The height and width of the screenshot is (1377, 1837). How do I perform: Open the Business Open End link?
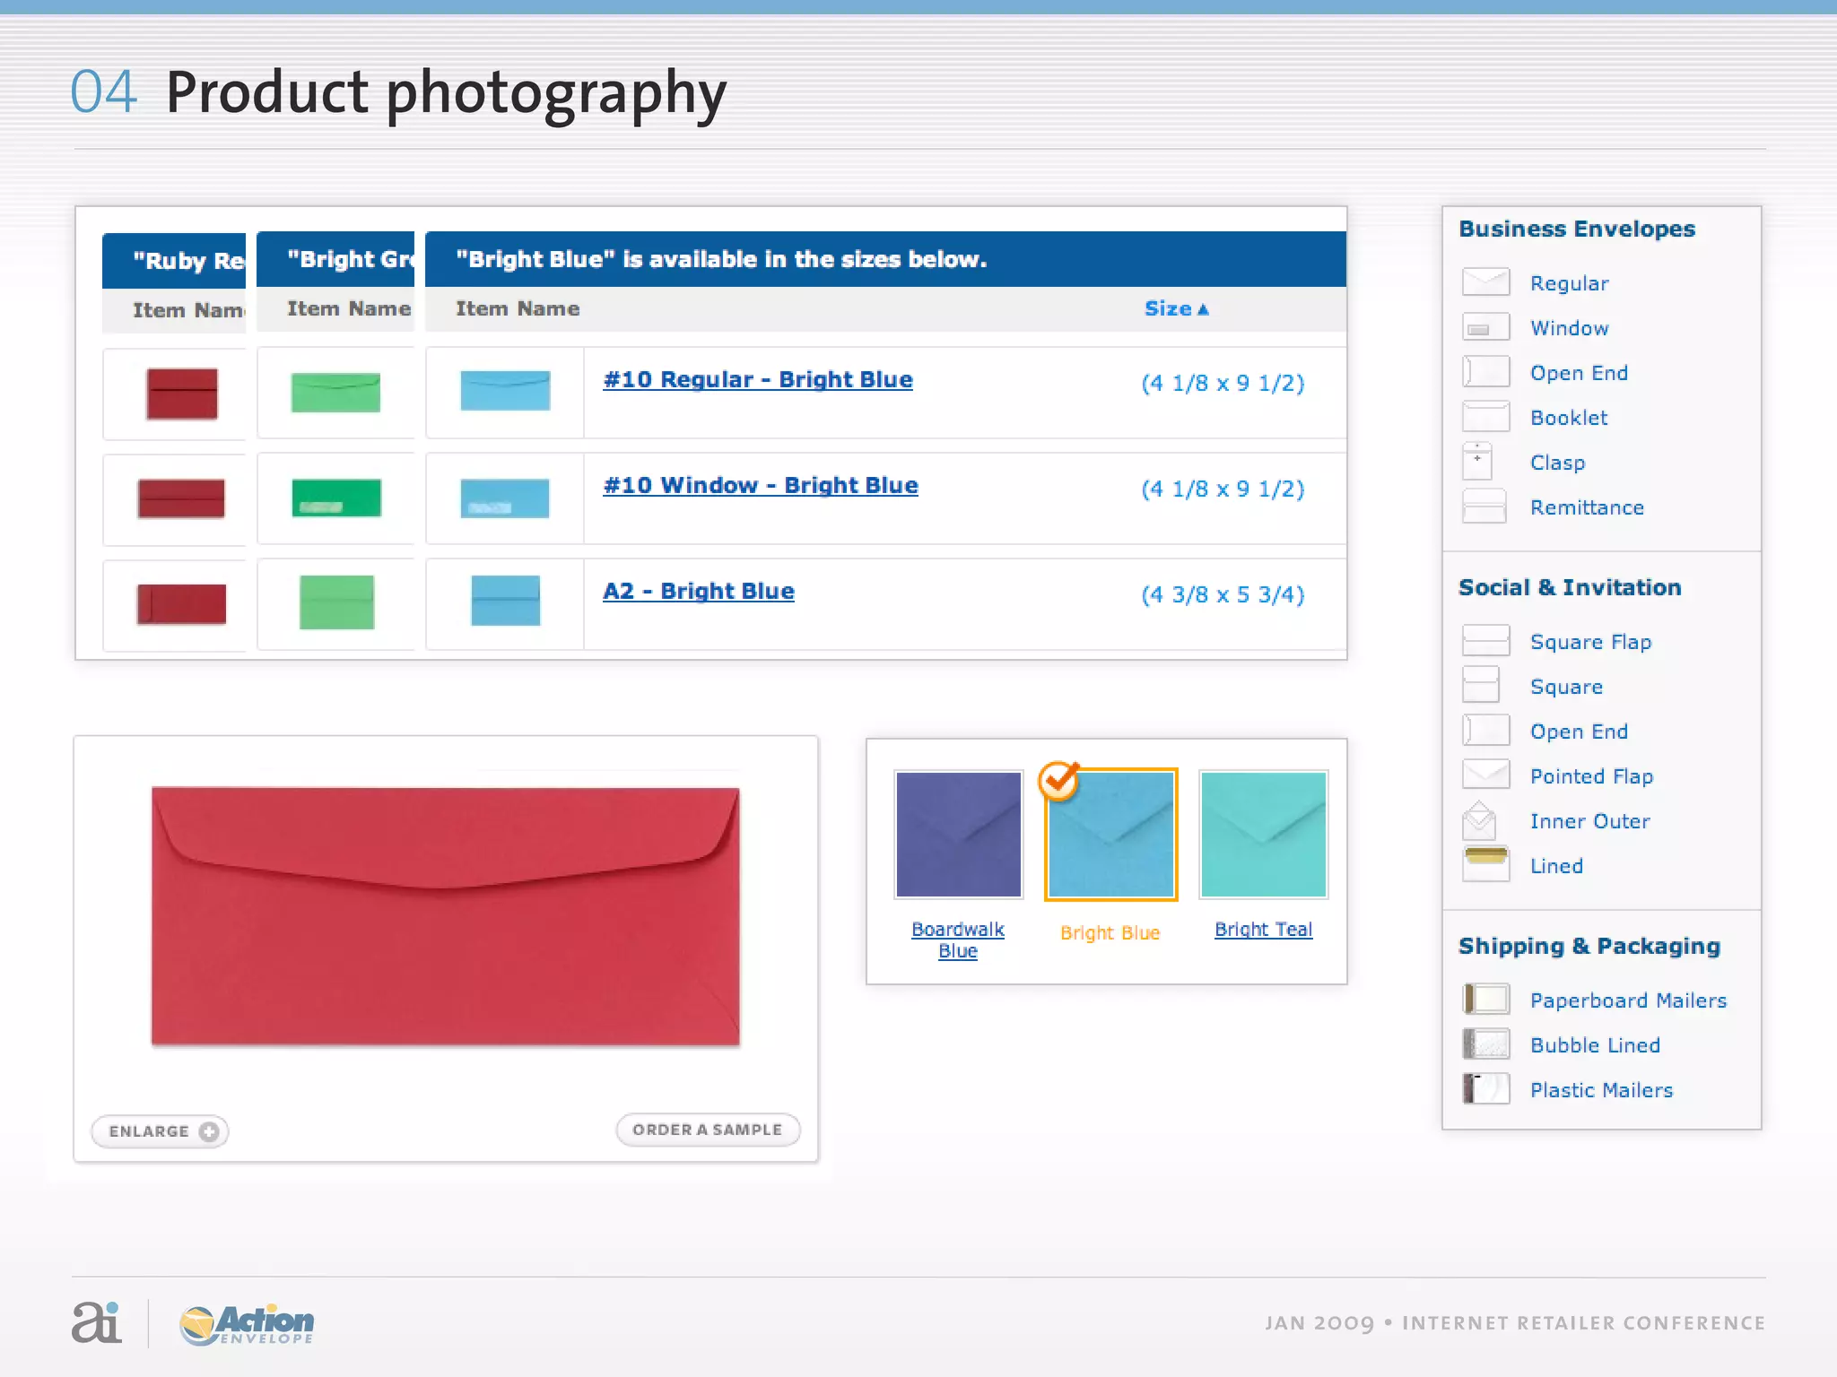(x=1579, y=373)
